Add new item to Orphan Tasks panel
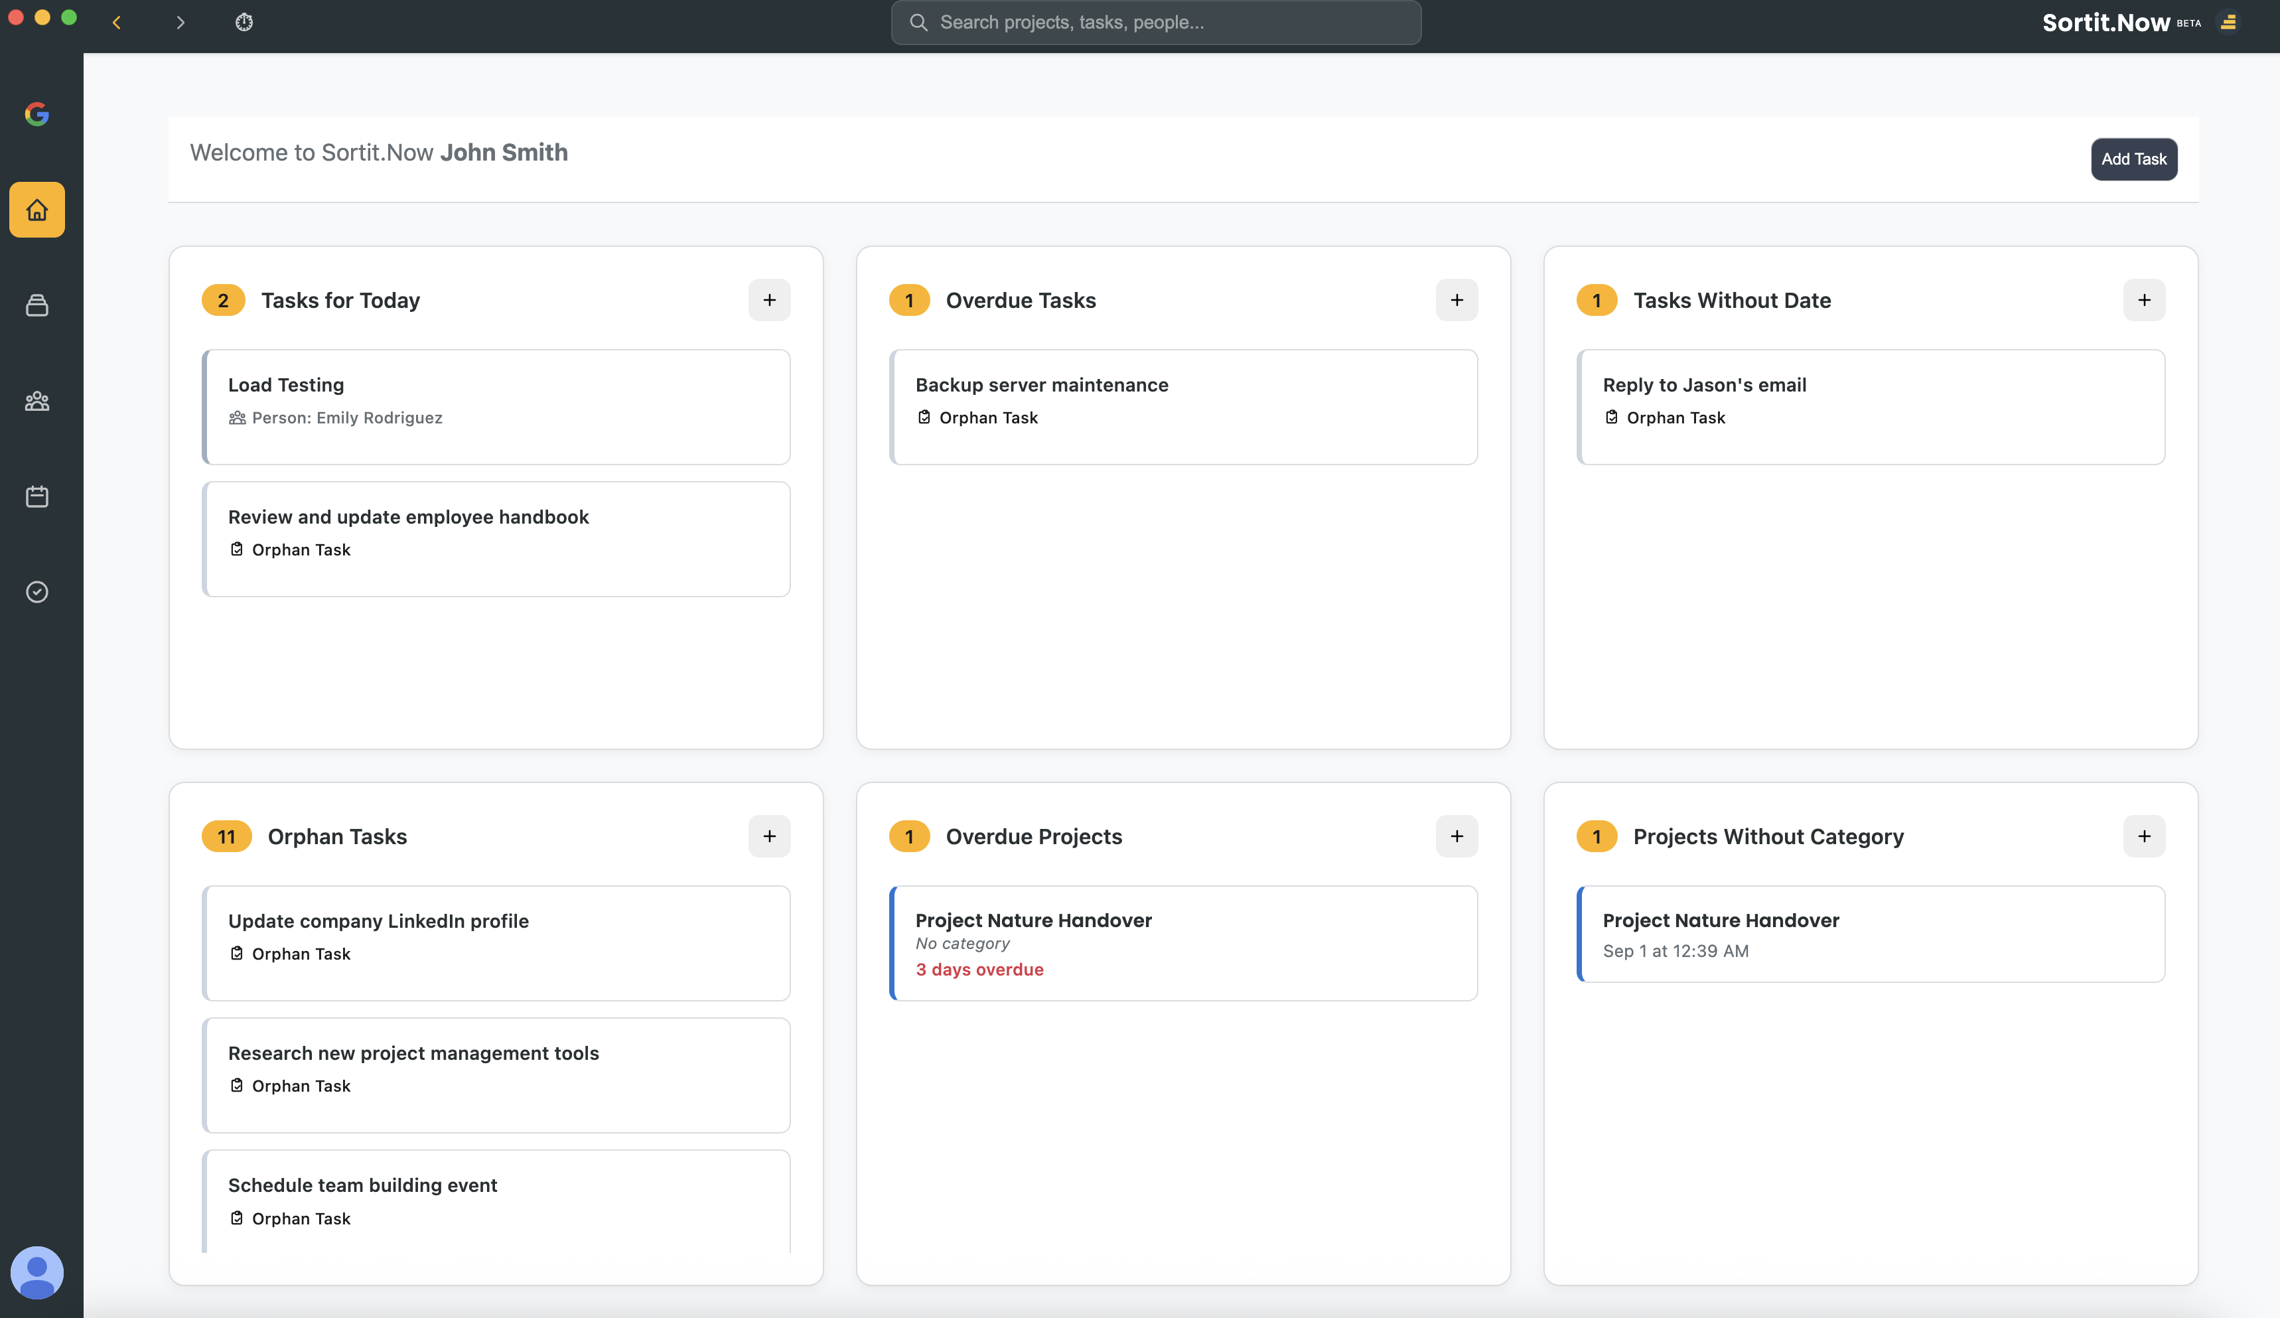The image size is (2280, 1318). [769, 837]
